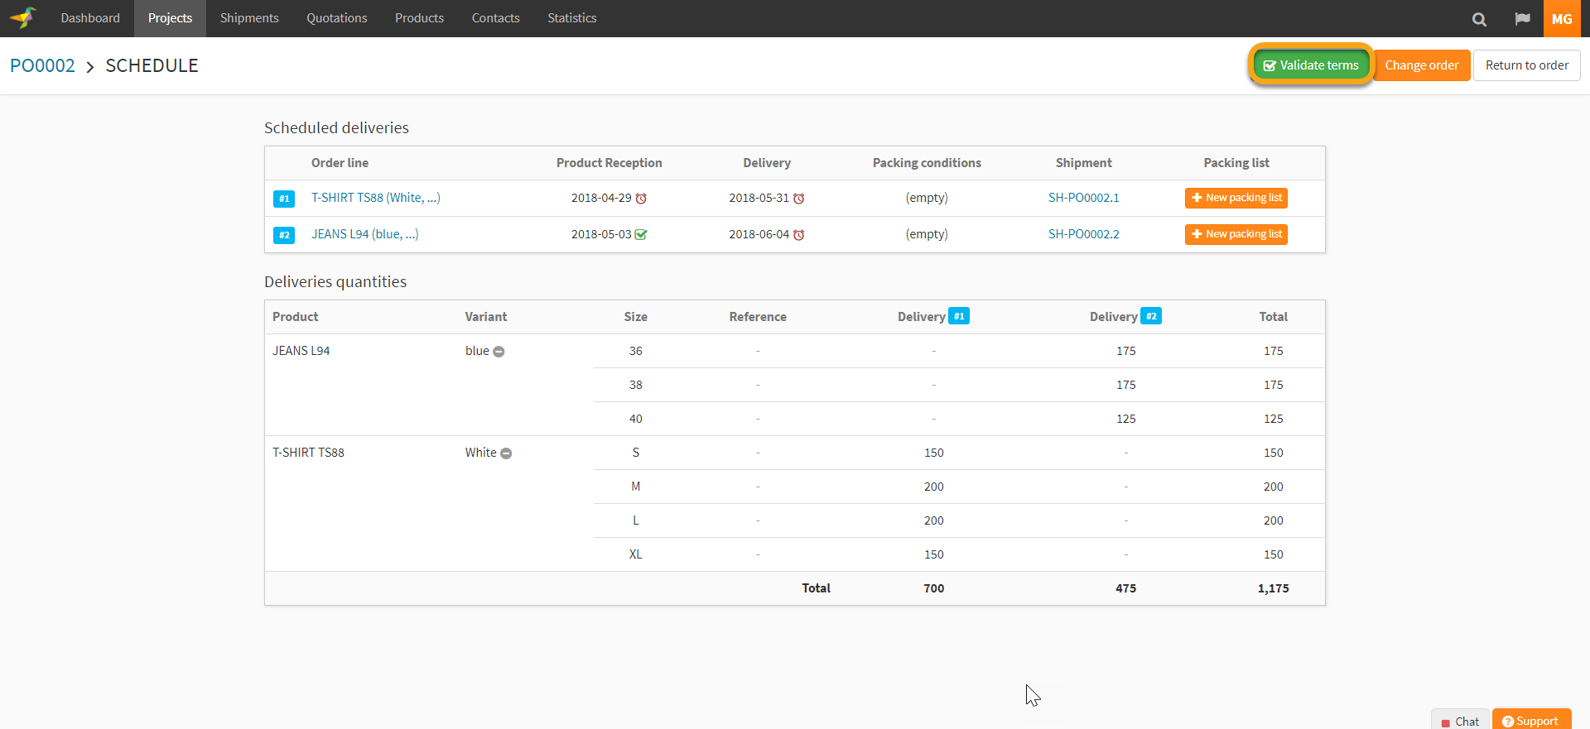The width and height of the screenshot is (1590, 729).
Task: Collapse the White variant of T-SHIRT TS88
Action: point(506,453)
